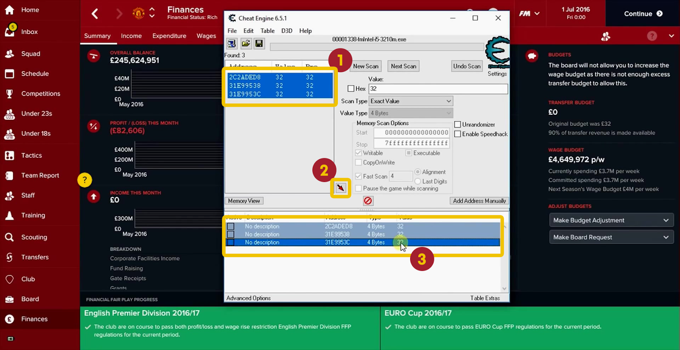Enable the Speedhack checkbox
The height and width of the screenshot is (350, 680).
point(458,134)
